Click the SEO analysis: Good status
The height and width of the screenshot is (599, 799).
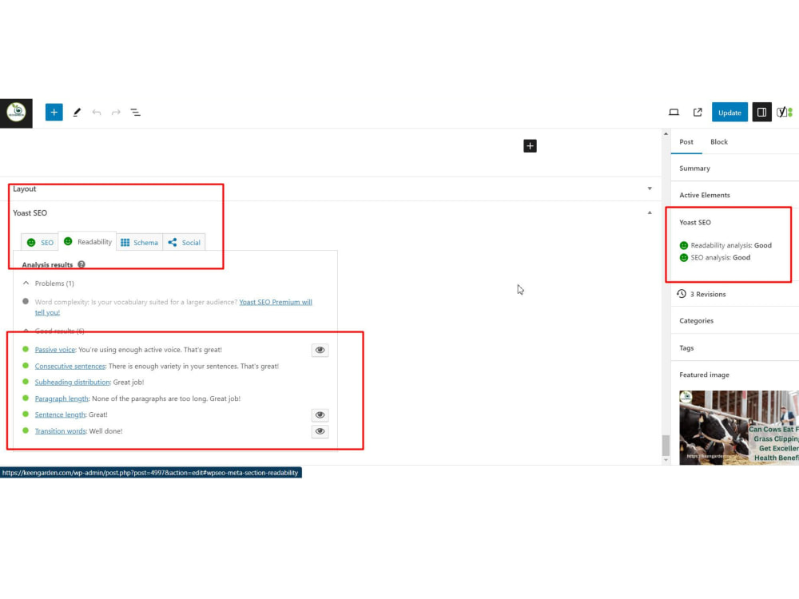coord(715,258)
